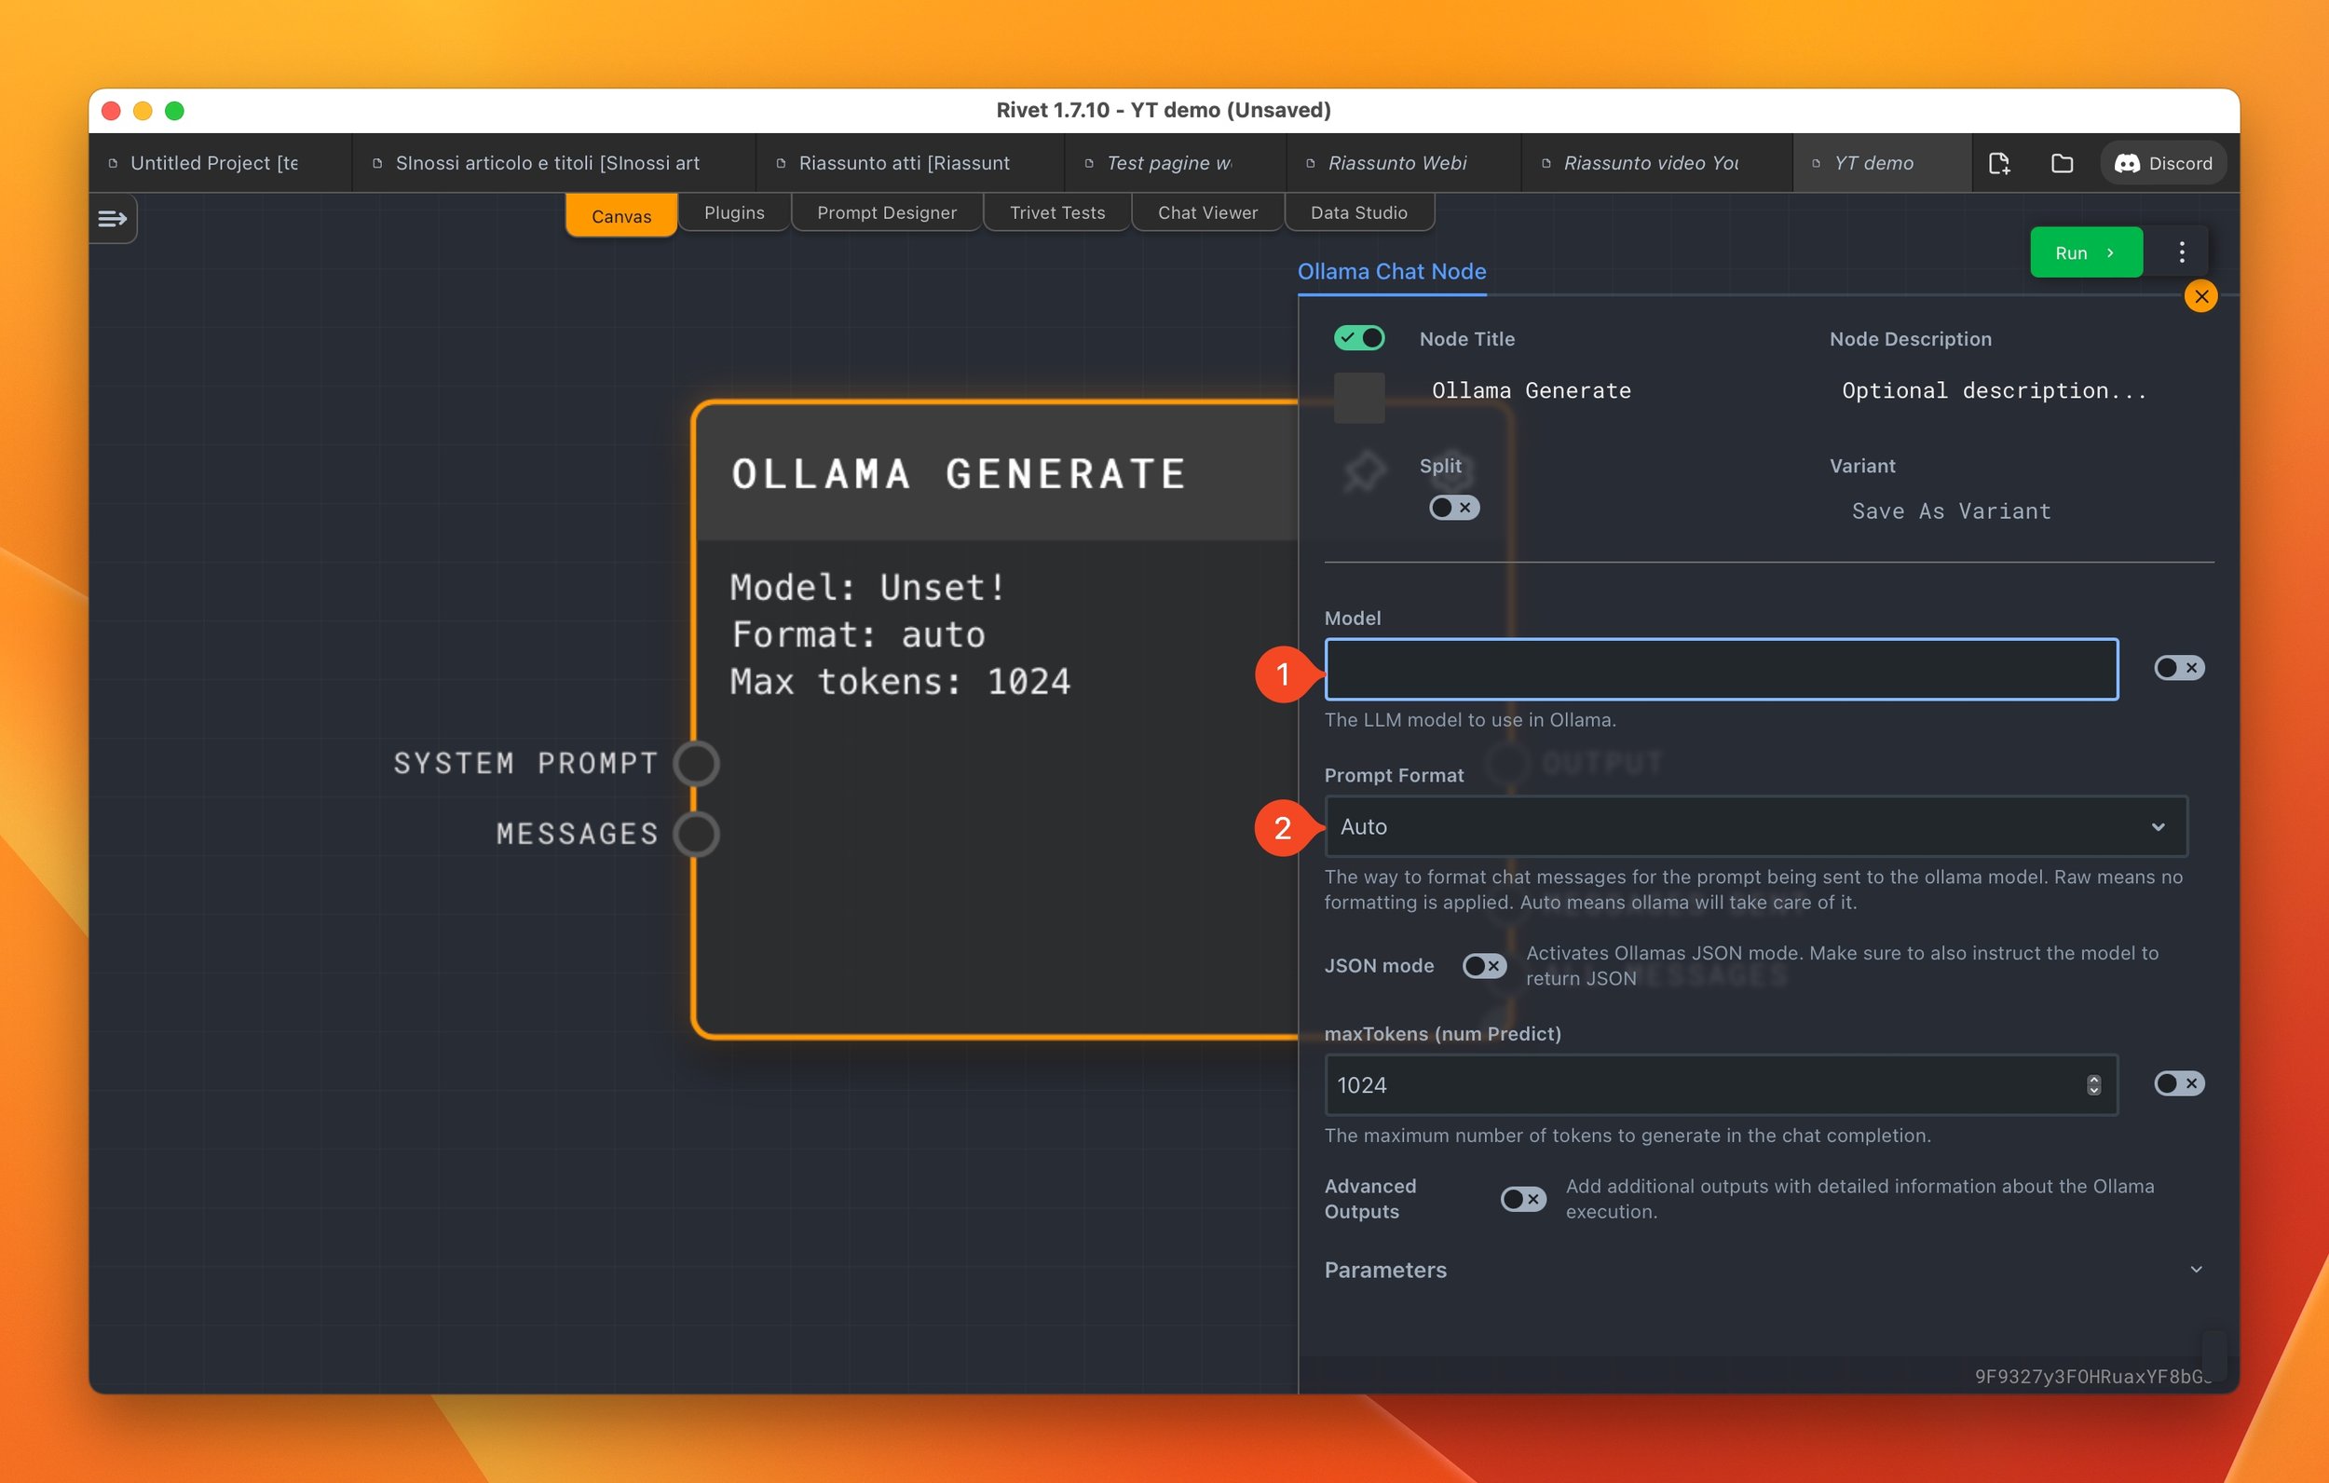Click the System Prompt input port
Screen dimensions: 2329x1483
point(697,763)
